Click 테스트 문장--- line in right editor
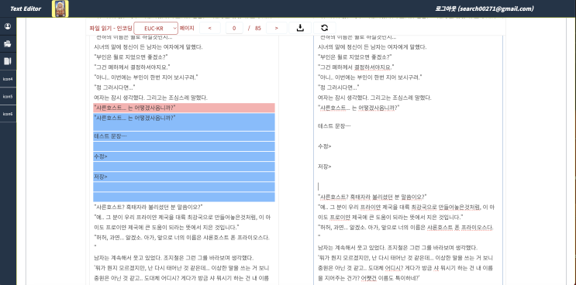This screenshot has height=285, width=576. [334, 126]
